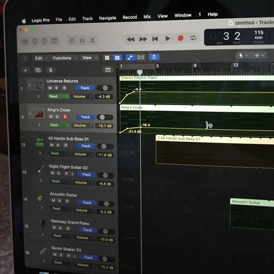This screenshot has height=274, width=274.
Task: Open the Track menu
Action: coord(87,19)
